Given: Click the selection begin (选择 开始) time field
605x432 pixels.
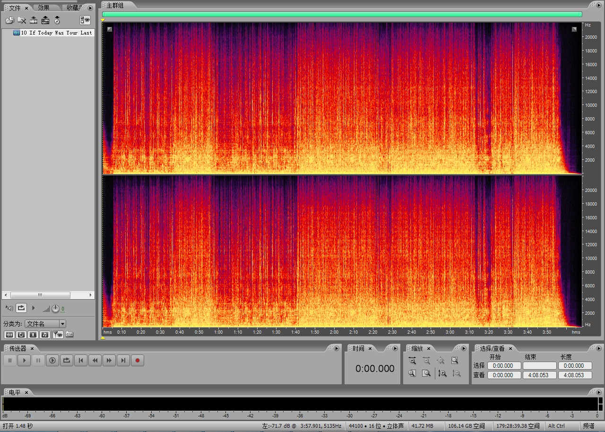Looking at the screenshot, I should point(504,366).
